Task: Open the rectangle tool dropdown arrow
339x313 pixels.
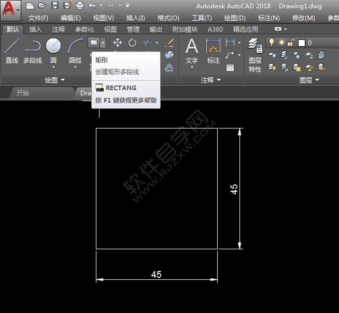Action: tap(103, 42)
